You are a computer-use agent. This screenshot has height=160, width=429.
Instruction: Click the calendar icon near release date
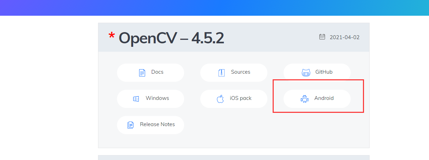(x=322, y=37)
